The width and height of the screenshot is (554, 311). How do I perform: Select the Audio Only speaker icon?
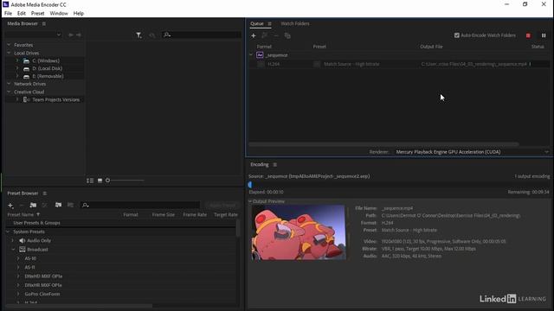pyautogui.click(x=23, y=240)
